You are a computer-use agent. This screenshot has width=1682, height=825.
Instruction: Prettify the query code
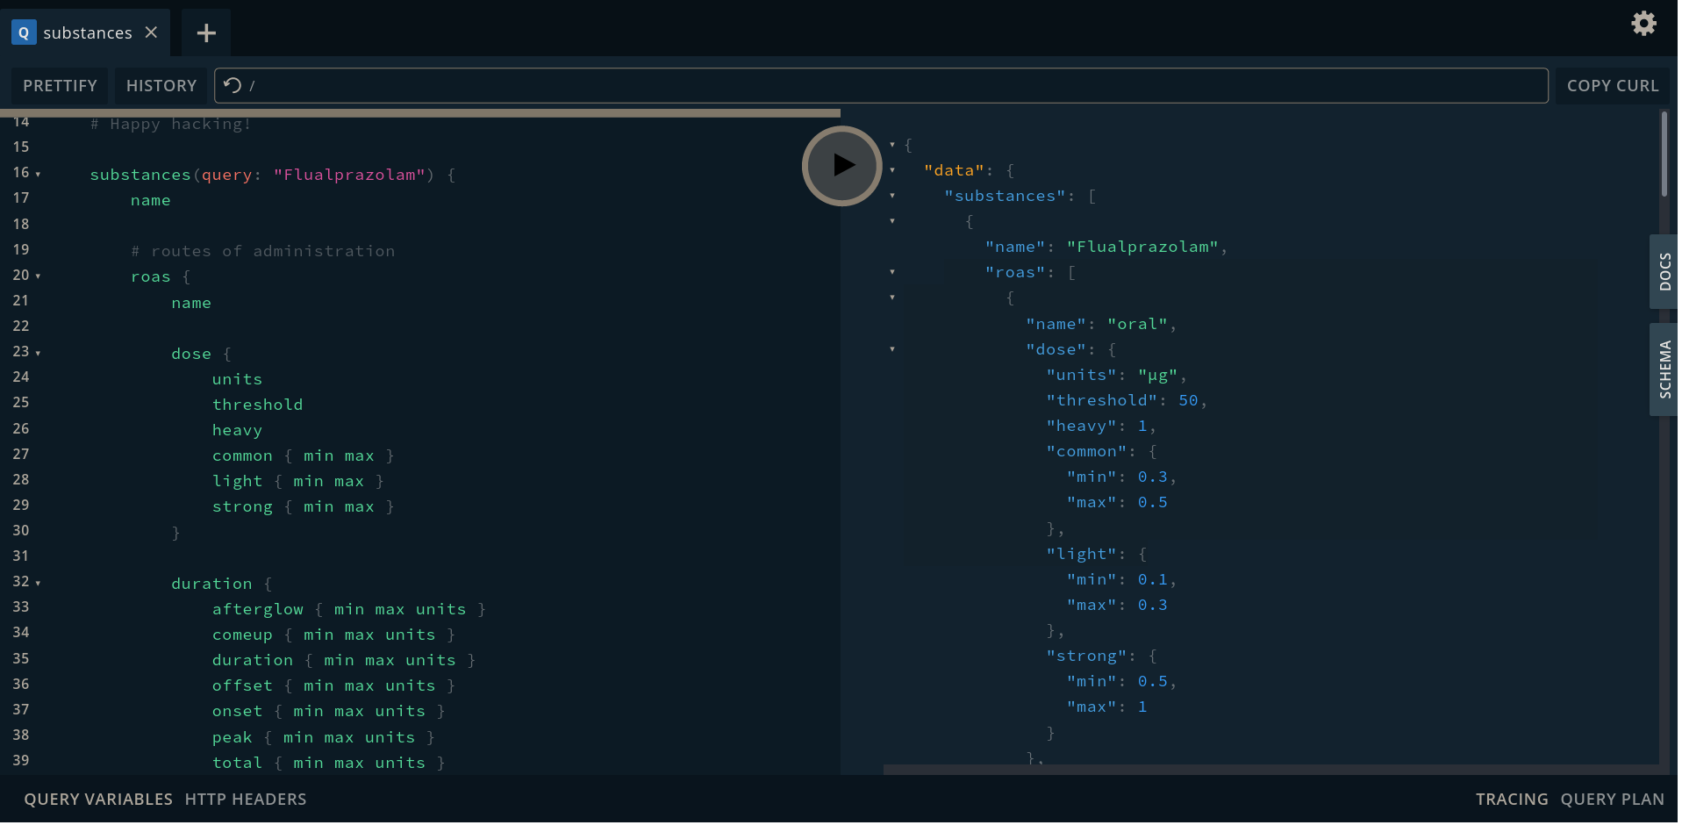point(60,85)
